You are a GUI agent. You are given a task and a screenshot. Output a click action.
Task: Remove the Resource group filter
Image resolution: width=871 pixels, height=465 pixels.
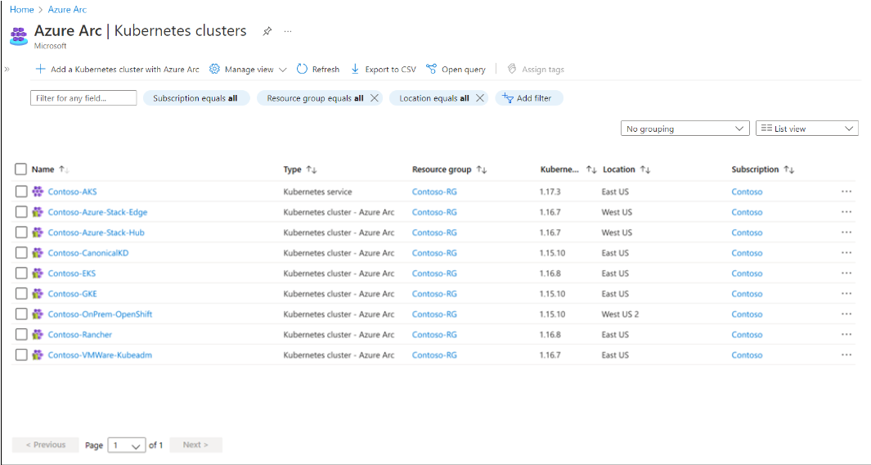(x=375, y=98)
